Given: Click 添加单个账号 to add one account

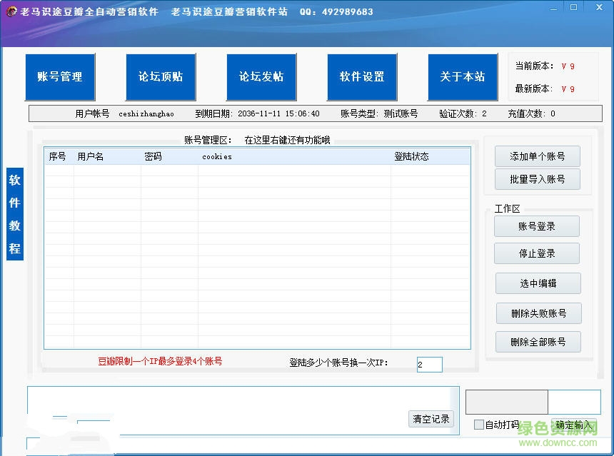Looking at the screenshot, I should tap(537, 156).
